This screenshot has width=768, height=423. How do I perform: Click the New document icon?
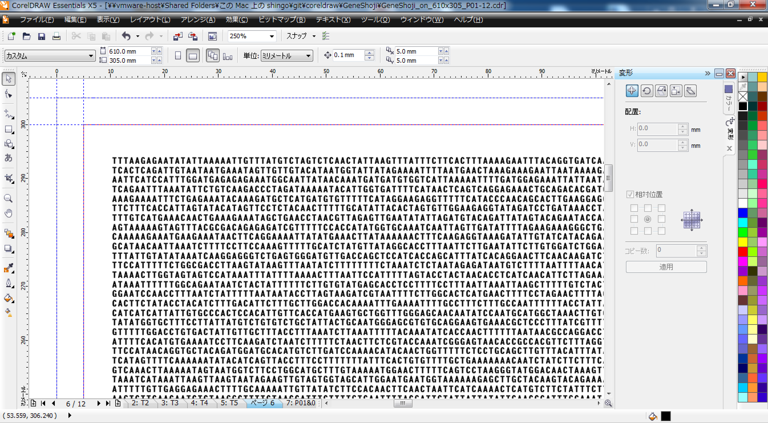coord(11,36)
